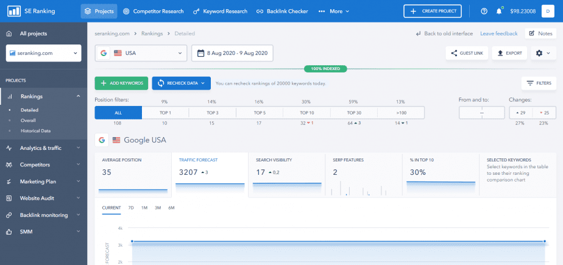The height and width of the screenshot is (265, 563).
Task: Select the Search Visibility metric card
Action: (286, 174)
